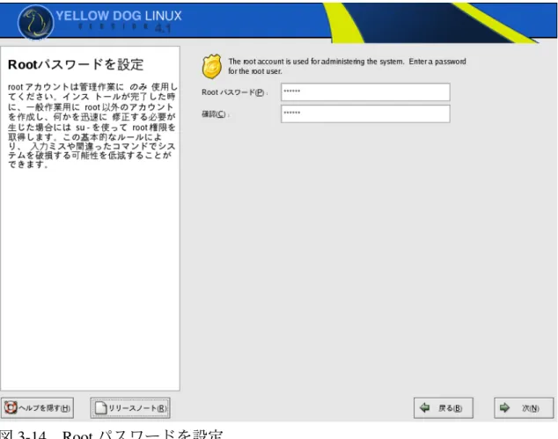Click the document icon on the release notes button

pyautogui.click(x=100, y=407)
